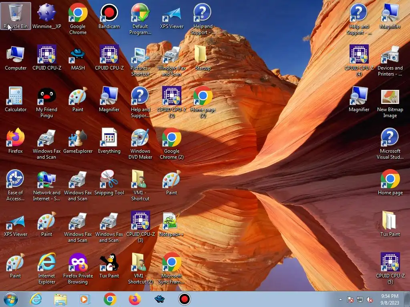The height and width of the screenshot is (307, 410).
Task: Select the Paint shortcut right of VM1 - Shortcut
Action: [171, 182]
